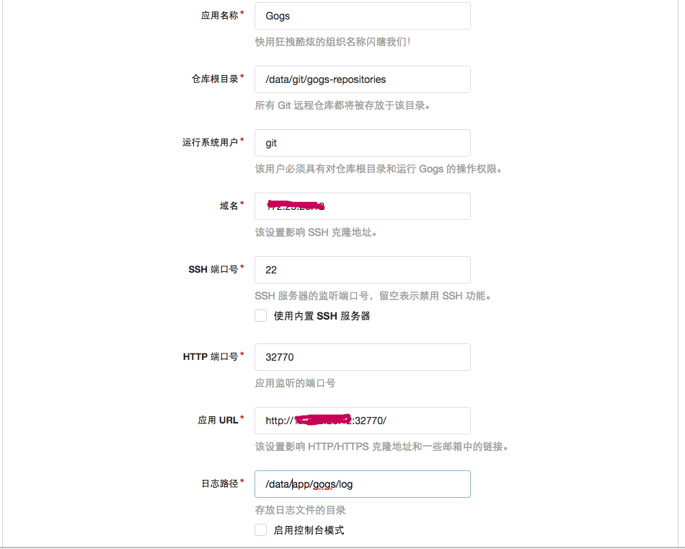
Task: Click the 日志路径 label
Action: tap(220, 483)
